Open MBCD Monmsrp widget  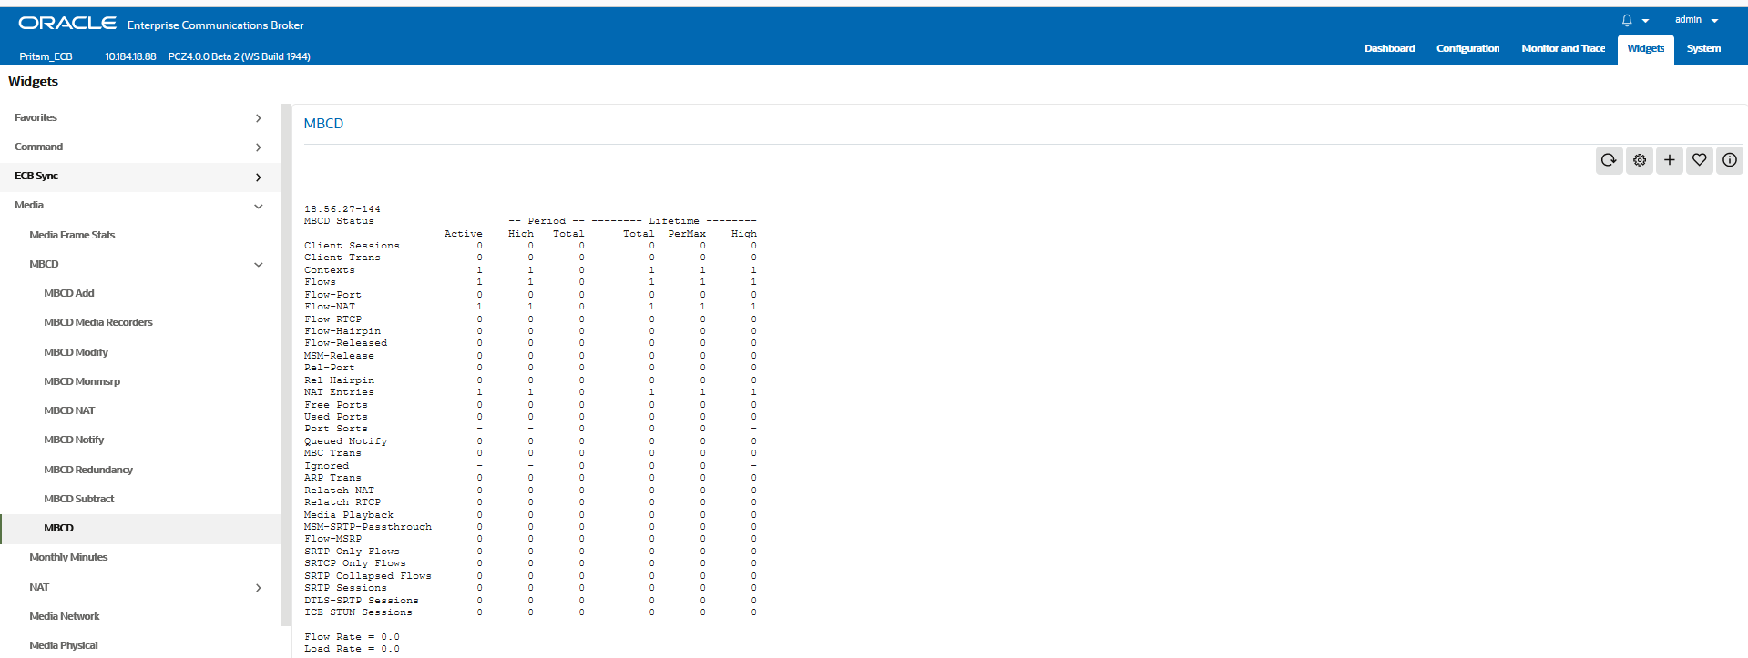click(x=82, y=381)
